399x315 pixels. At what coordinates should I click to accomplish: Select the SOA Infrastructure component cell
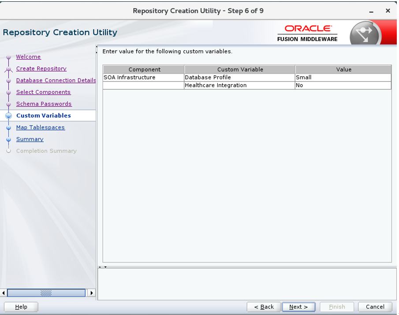[144, 77]
